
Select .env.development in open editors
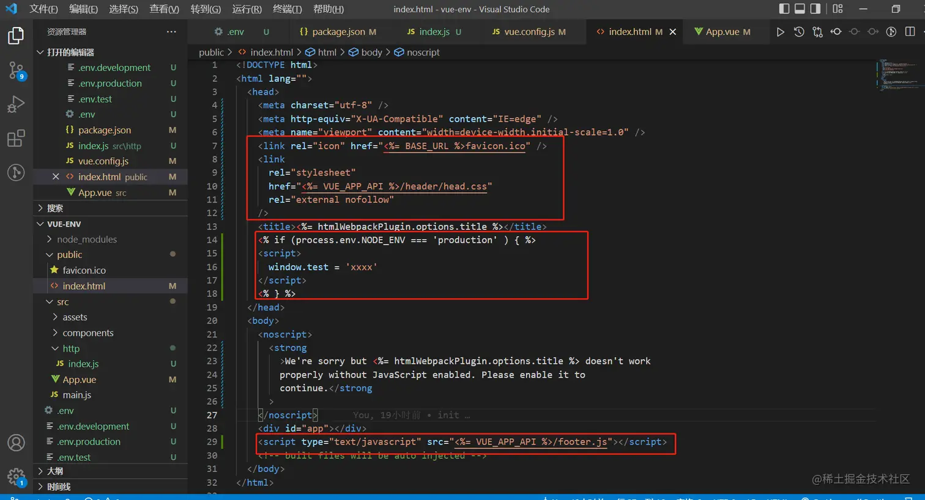point(110,68)
